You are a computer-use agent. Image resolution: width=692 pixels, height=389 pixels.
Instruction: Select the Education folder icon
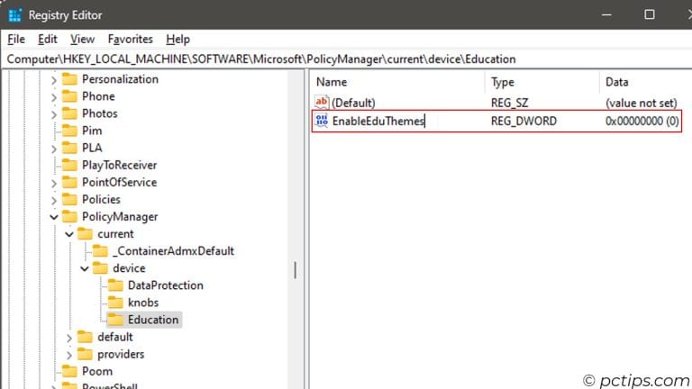click(x=114, y=320)
